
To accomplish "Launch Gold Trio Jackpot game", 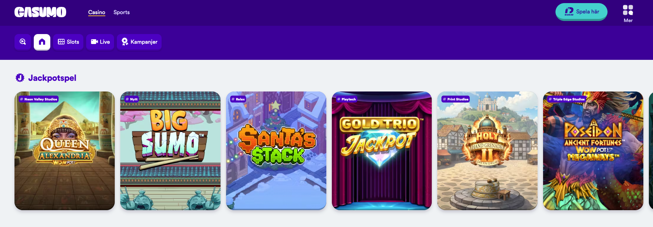I will tap(382, 151).
